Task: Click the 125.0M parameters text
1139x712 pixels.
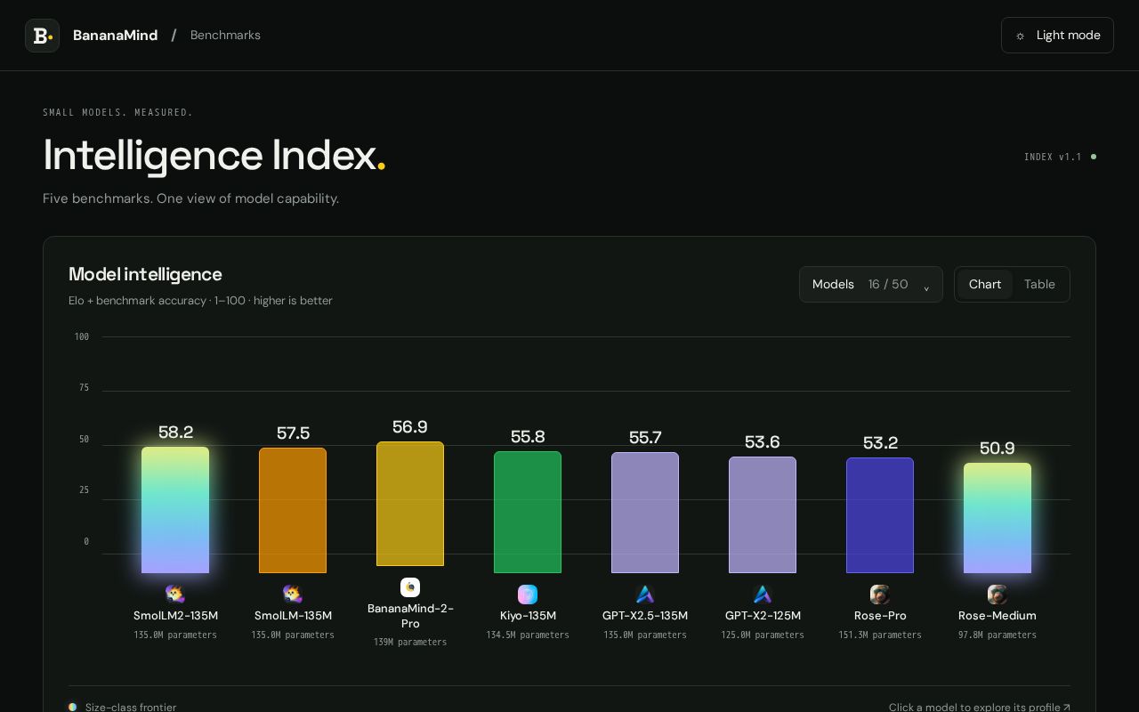Action: pyautogui.click(x=763, y=635)
